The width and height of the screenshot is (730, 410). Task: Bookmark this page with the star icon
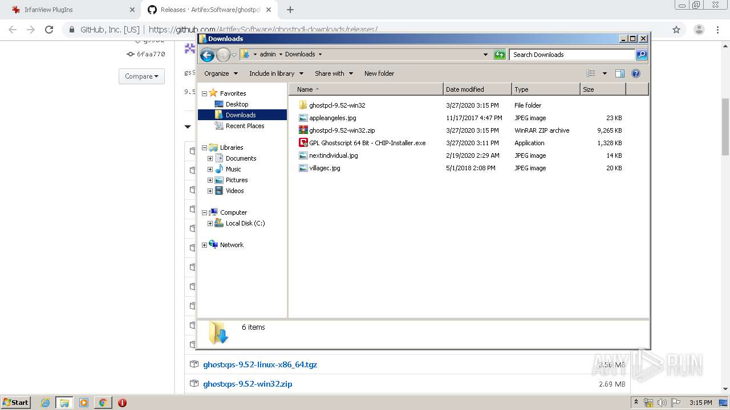676,30
